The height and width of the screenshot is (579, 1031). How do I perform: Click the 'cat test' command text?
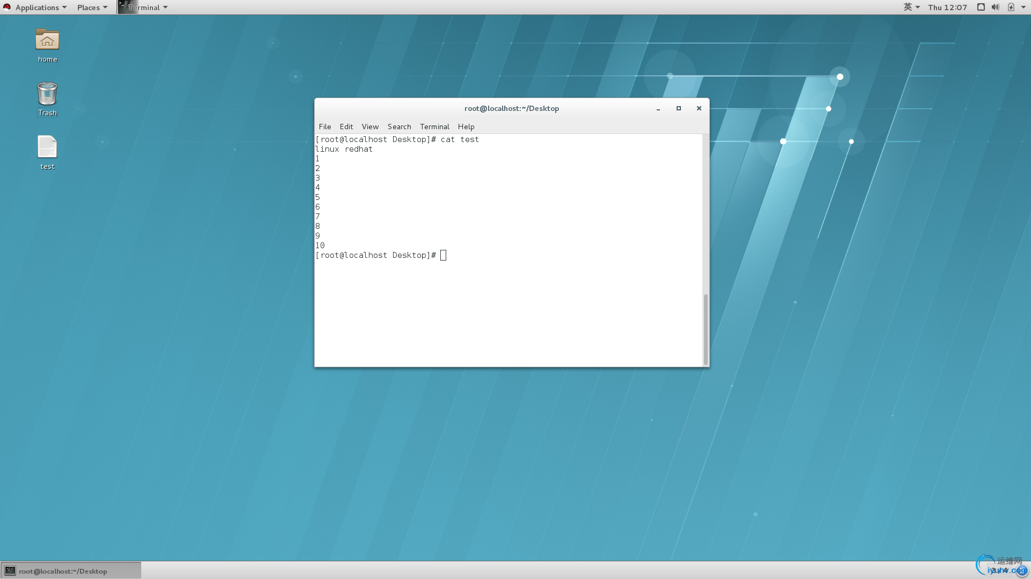[x=460, y=139]
